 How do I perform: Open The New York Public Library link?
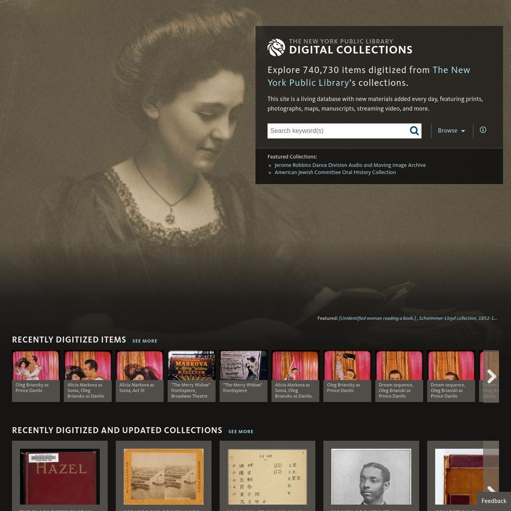click(x=368, y=76)
